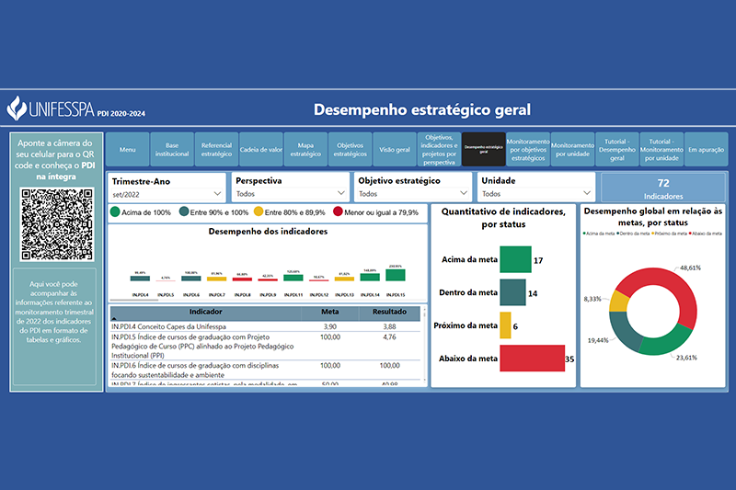Select the IN.PDI.14 green bar
The width and height of the screenshot is (736, 490).
[370, 277]
